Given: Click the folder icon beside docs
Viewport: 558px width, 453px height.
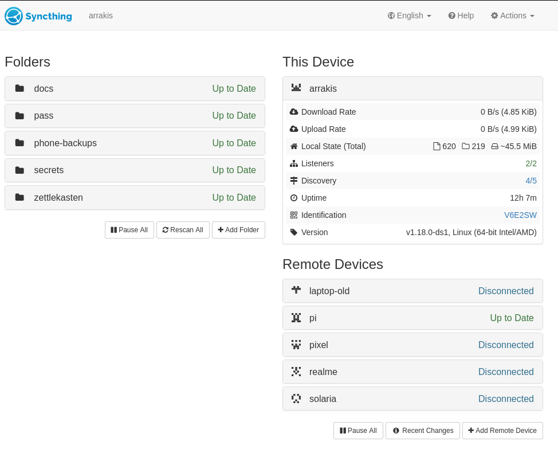Looking at the screenshot, I should [19, 88].
